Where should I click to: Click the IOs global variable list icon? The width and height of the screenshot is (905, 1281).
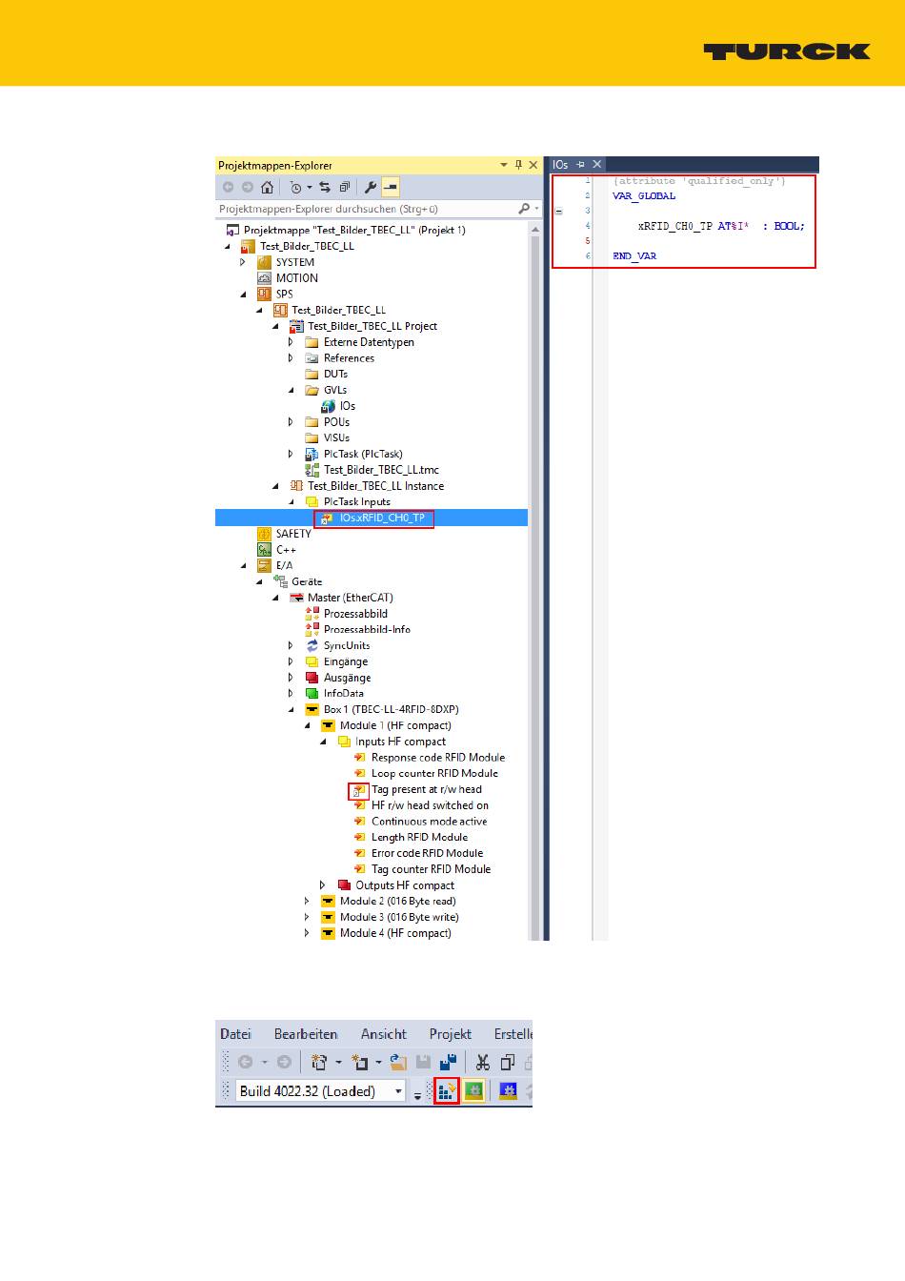click(328, 406)
